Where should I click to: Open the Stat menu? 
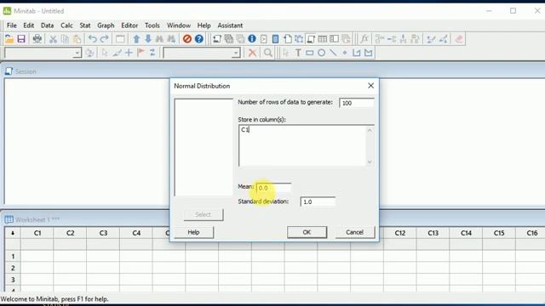click(85, 25)
